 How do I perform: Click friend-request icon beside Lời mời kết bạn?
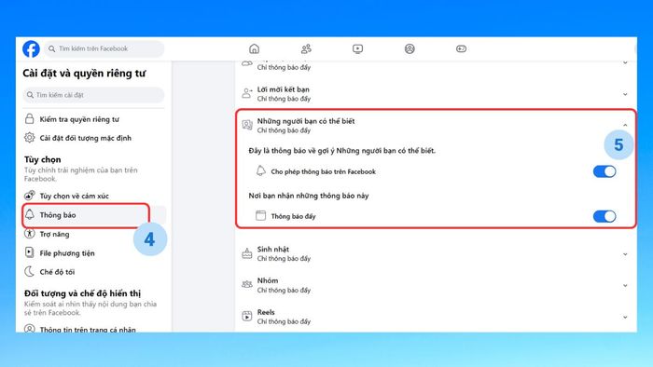[x=247, y=93]
